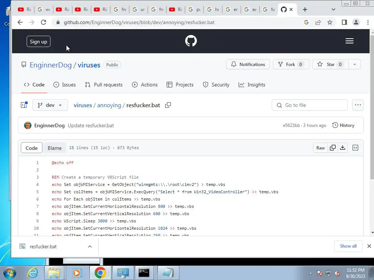Close the active GitHub tab

click(x=291, y=9)
